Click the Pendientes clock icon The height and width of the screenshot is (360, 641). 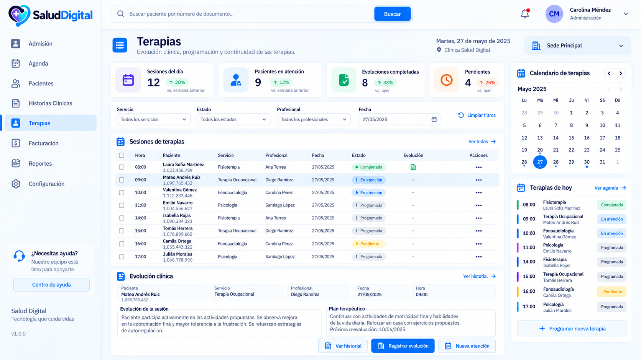(x=446, y=80)
